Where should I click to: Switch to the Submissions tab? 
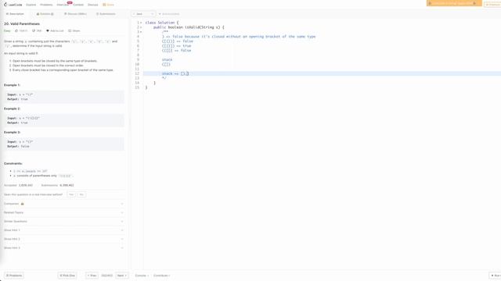tap(106, 14)
